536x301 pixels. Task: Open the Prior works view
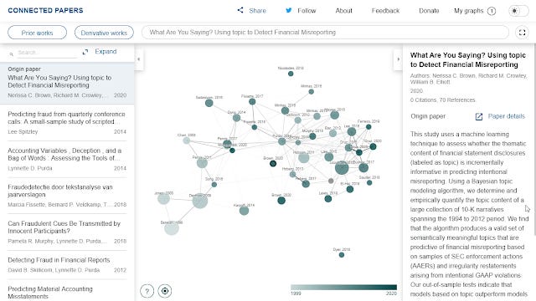(37, 33)
